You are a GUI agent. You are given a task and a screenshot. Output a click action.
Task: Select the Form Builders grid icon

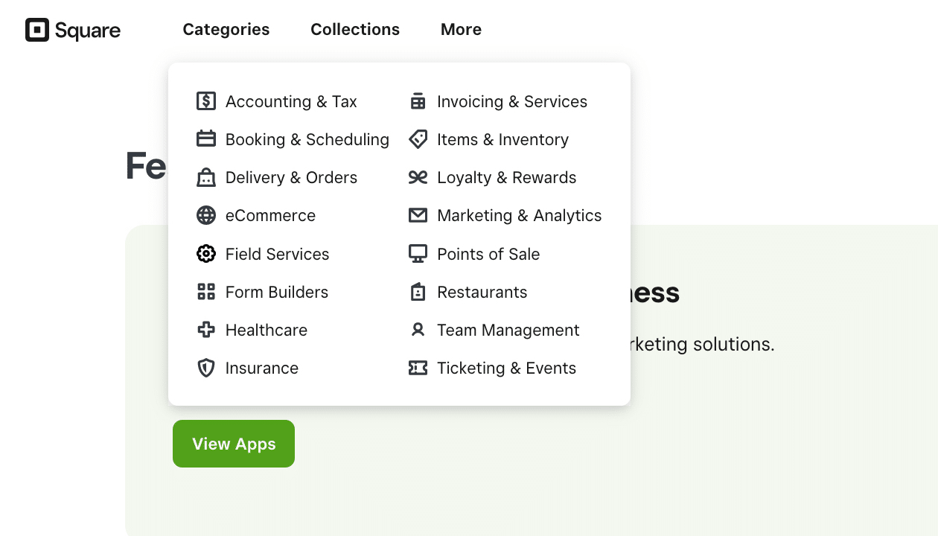click(206, 292)
